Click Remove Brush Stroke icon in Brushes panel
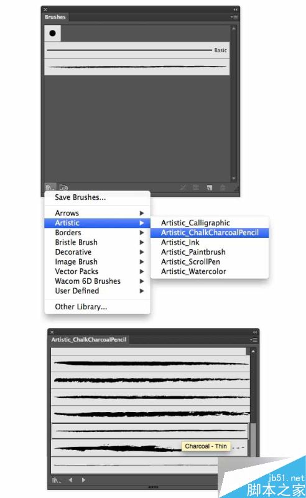Screen dimensions: 306x498 pyautogui.click(x=183, y=188)
